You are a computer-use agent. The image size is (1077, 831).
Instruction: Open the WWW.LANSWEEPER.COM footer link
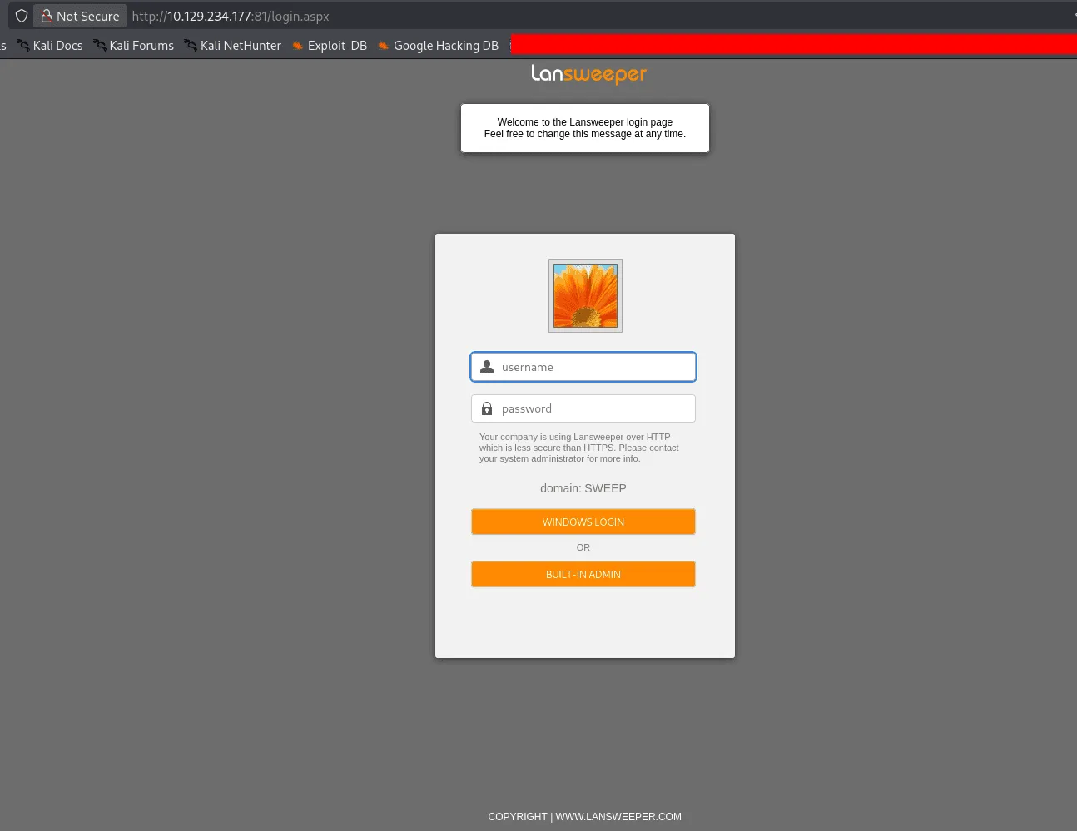coord(618,817)
